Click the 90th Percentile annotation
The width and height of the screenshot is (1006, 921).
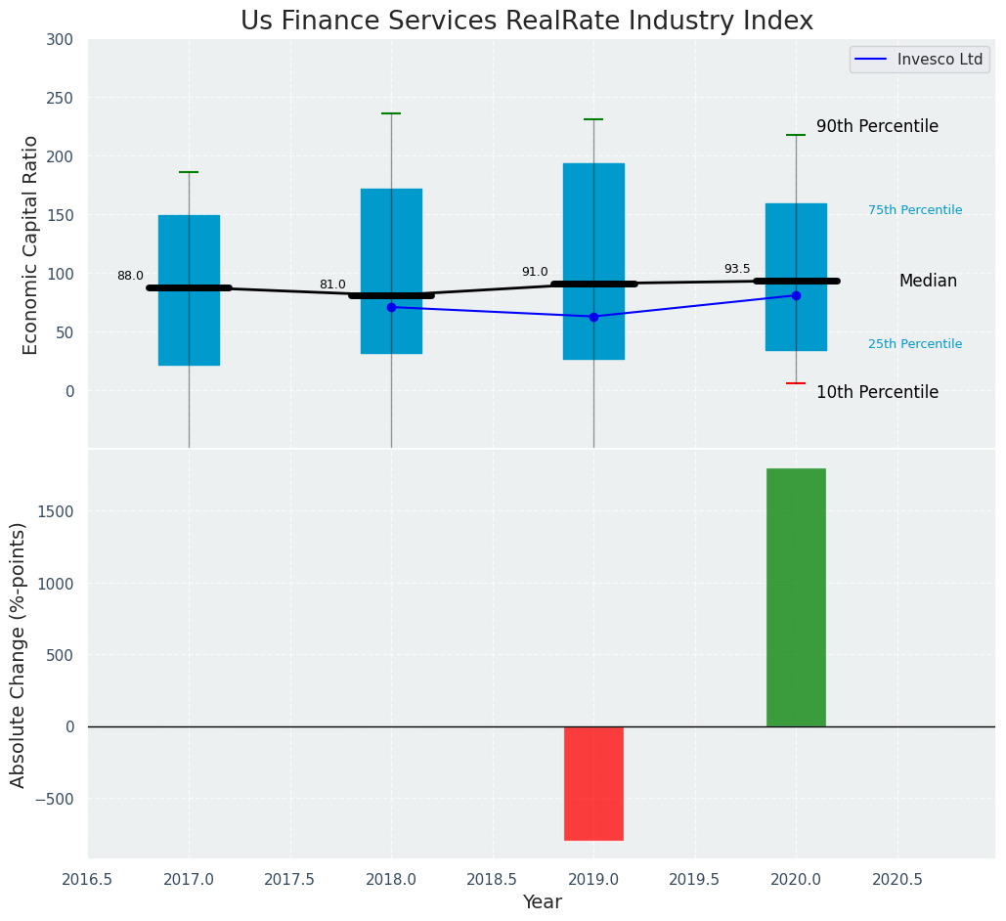[877, 127]
